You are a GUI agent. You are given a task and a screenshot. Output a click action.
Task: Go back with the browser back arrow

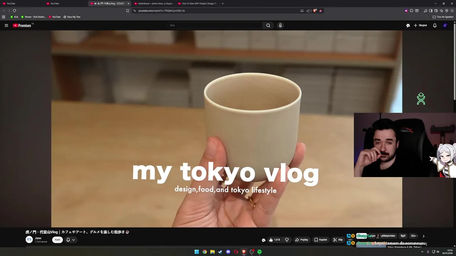pos(4,11)
